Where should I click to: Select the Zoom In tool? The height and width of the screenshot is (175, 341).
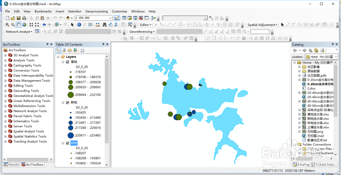[x=7, y=25]
